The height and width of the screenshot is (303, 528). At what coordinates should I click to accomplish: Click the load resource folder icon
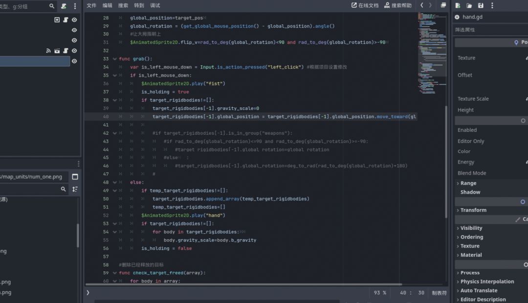[x=469, y=5]
